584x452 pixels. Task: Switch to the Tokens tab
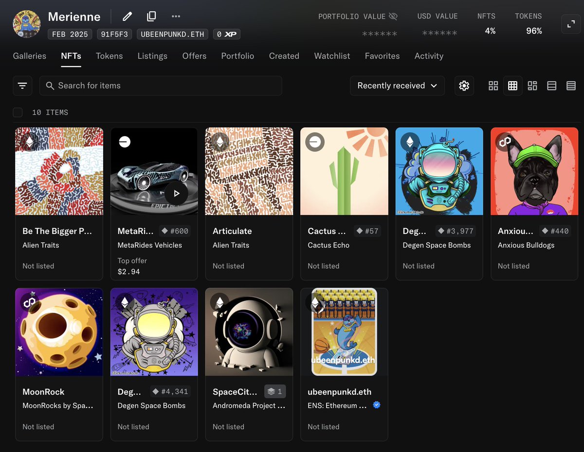(x=109, y=56)
